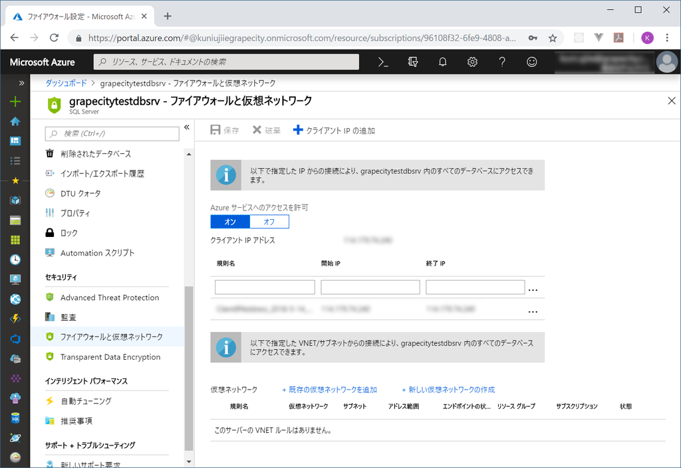Collapse resource menu with « chevron

pos(187,127)
